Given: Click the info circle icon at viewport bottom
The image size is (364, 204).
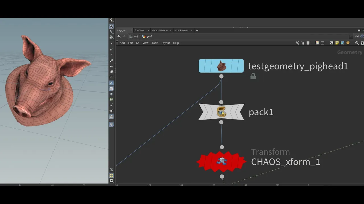Looking at the screenshot, I should 111,170.
